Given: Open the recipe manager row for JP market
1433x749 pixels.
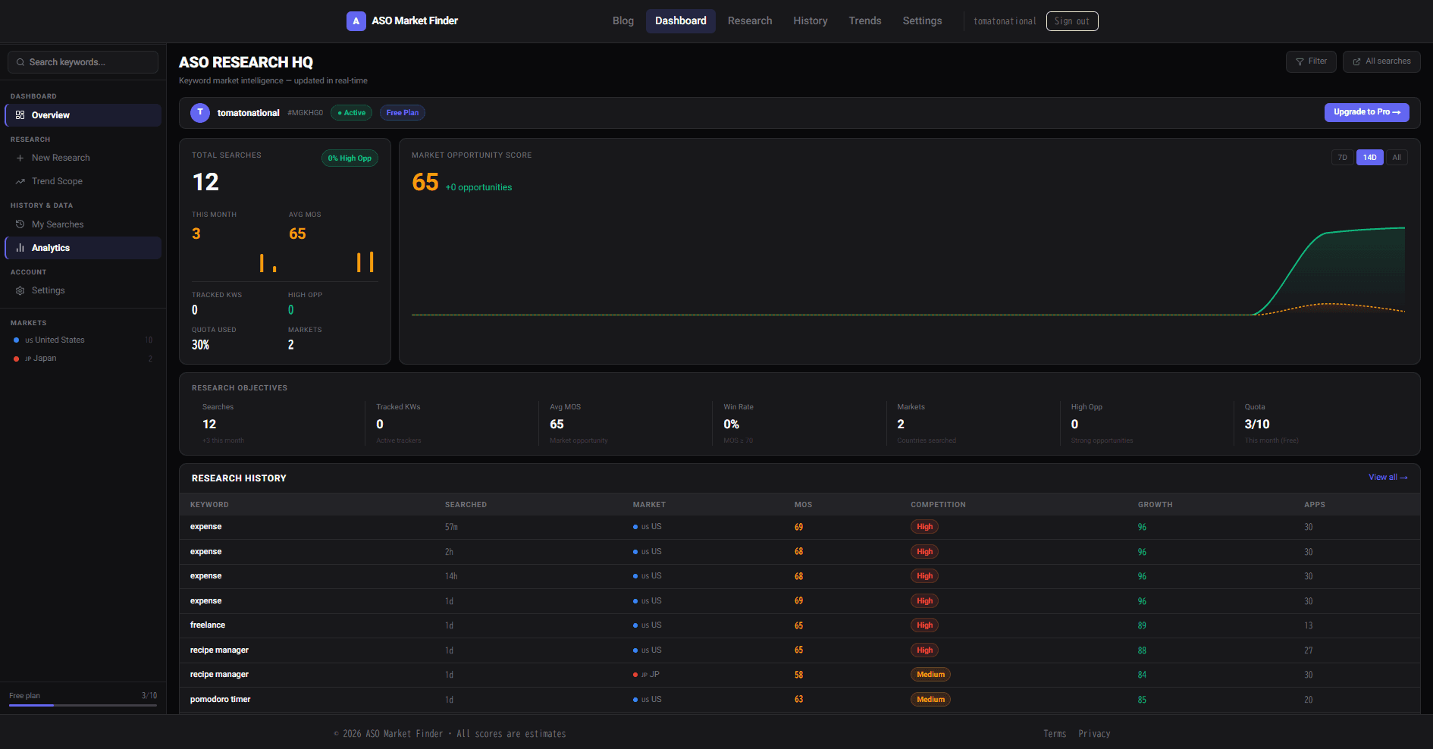Looking at the screenshot, I should [799, 675].
